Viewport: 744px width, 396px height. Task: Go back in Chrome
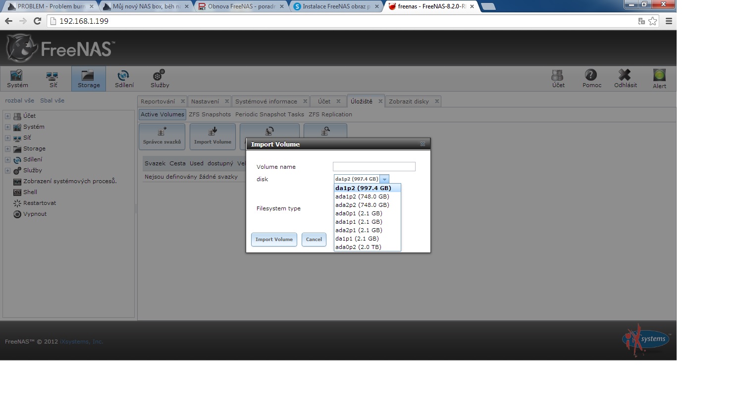point(8,21)
